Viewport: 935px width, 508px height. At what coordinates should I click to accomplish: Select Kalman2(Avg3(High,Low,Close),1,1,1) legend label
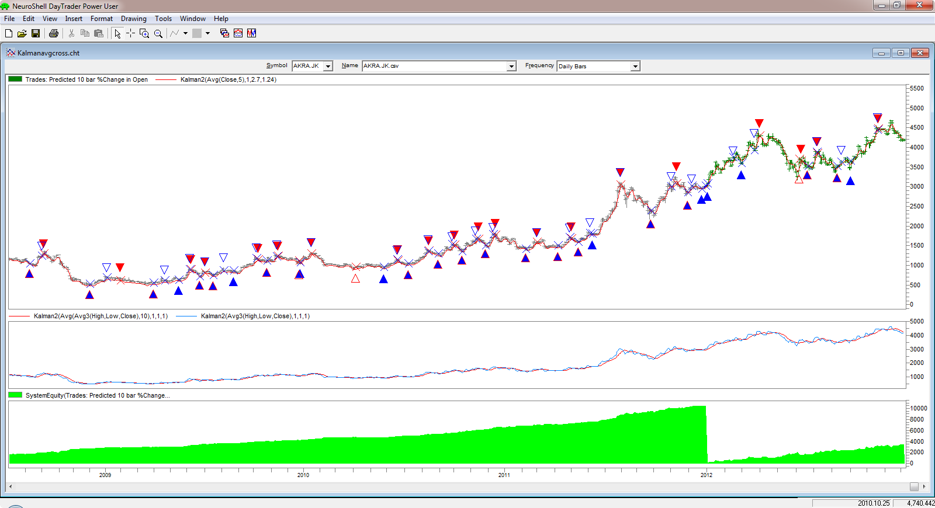255,316
